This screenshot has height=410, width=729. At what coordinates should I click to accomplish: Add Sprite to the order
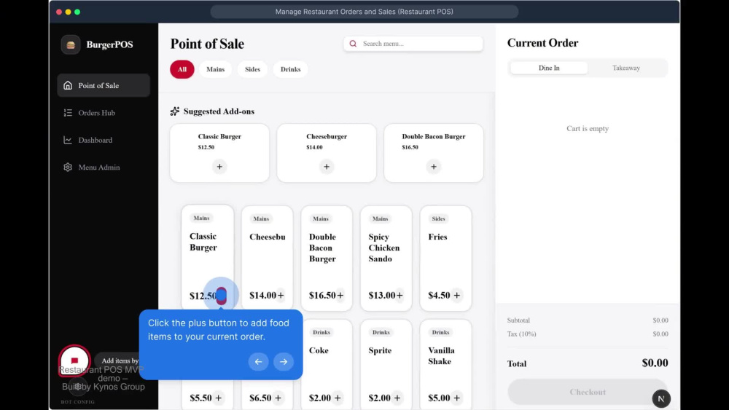(397, 398)
